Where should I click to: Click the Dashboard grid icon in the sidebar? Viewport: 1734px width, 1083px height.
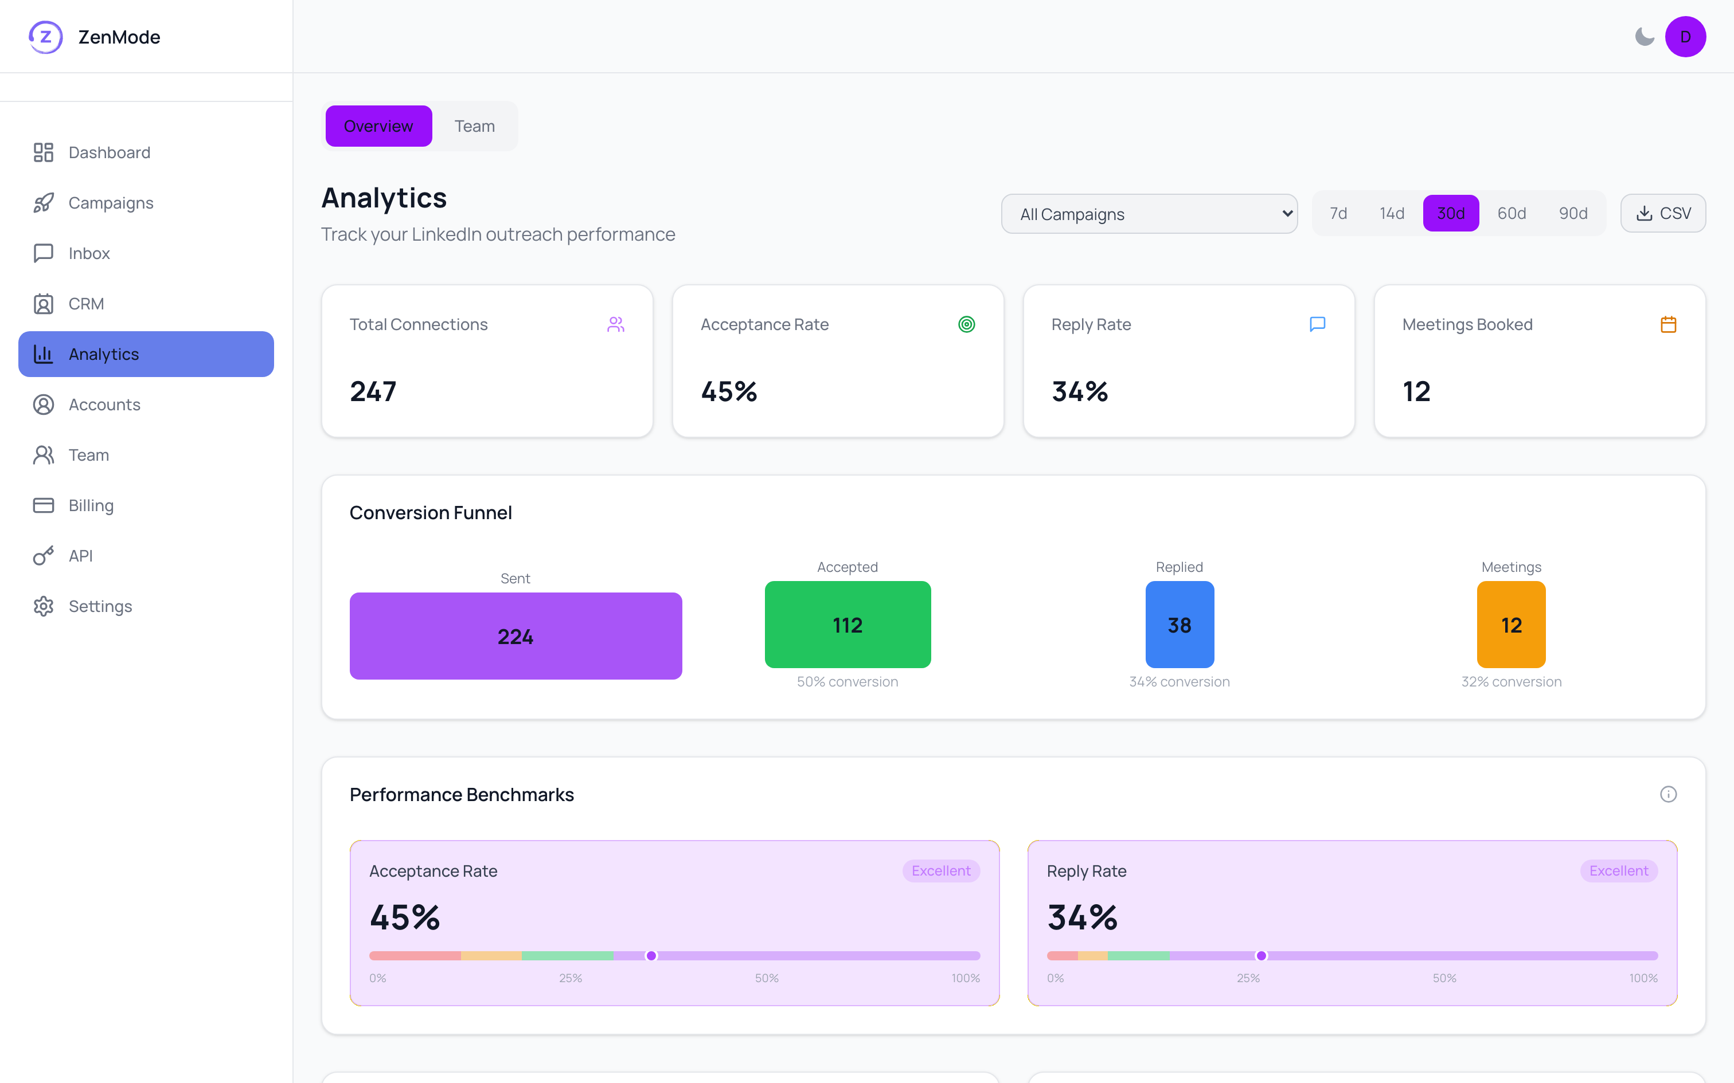point(43,152)
